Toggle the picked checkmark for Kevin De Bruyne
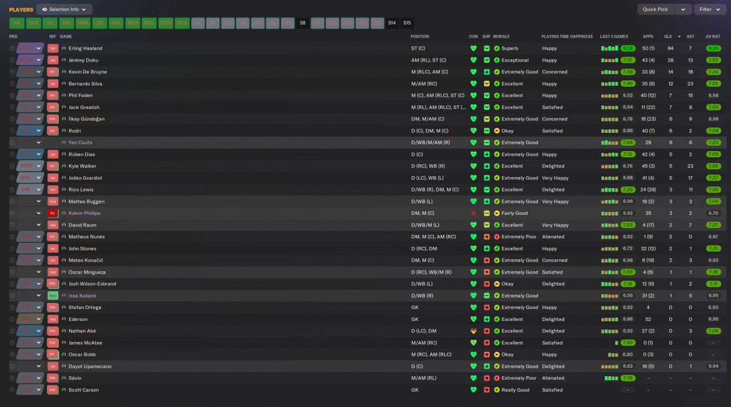731x407 pixels. pos(12,72)
